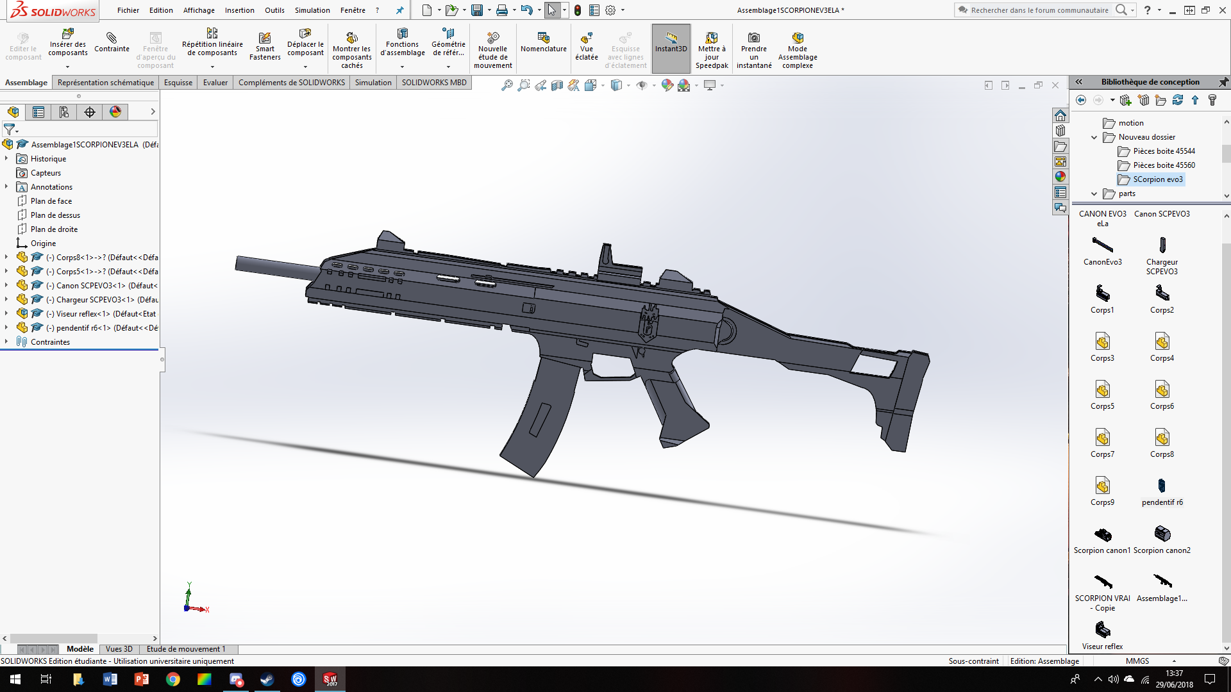Launch Smart Fasteners tool
The width and height of the screenshot is (1231, 692).
[265, 47]
